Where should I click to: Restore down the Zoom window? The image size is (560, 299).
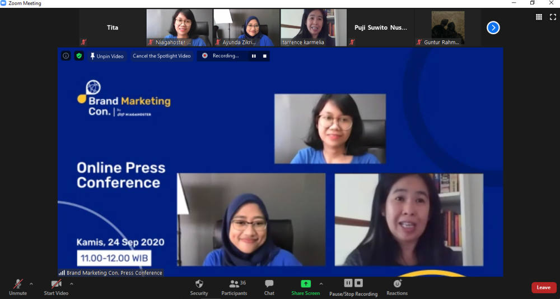point(533,3)
